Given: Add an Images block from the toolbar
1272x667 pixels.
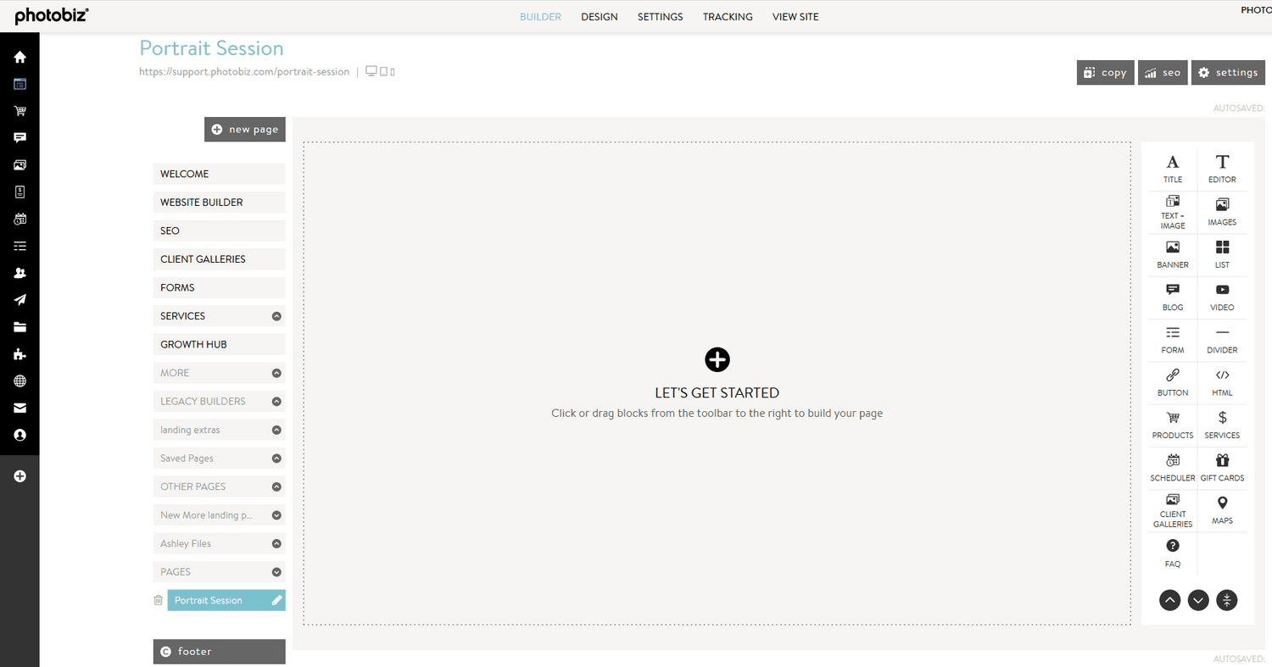Looking at the screenshot, I should (1222, 211).
